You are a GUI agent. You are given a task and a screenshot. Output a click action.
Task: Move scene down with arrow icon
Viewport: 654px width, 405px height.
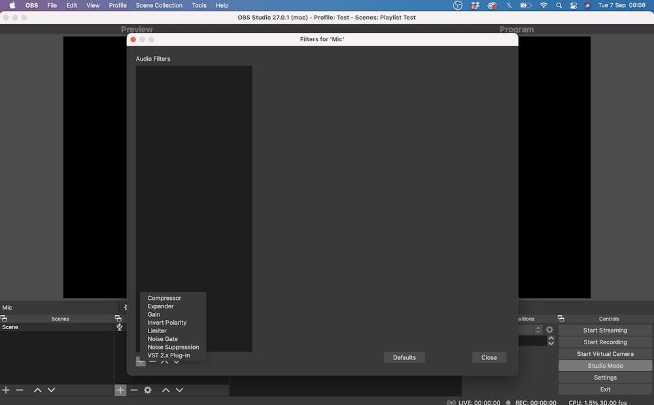point(51,390)
